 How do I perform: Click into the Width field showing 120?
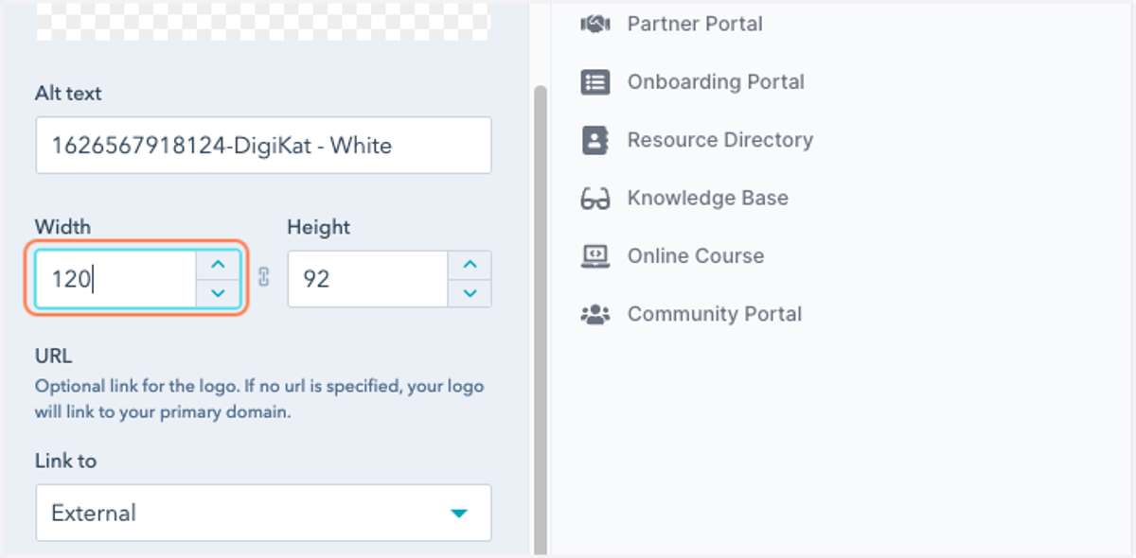(x=116, y=279)
